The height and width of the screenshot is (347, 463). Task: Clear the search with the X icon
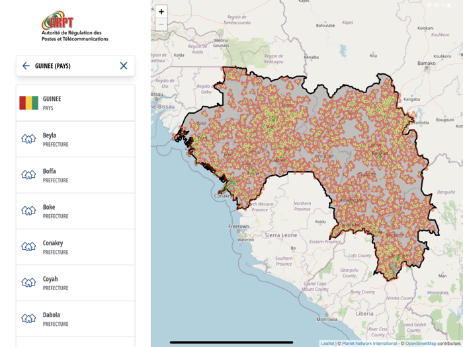click(x=124, y=66)
